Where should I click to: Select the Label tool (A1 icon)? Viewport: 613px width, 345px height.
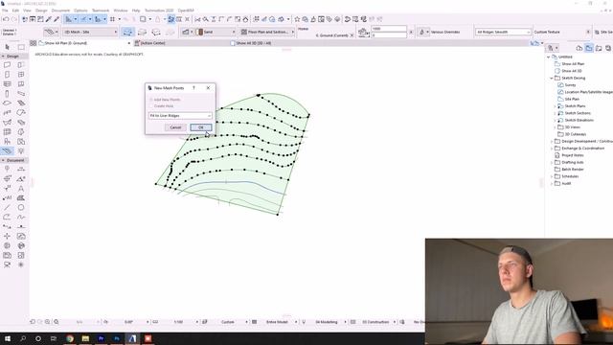click(x=7, y=198)
